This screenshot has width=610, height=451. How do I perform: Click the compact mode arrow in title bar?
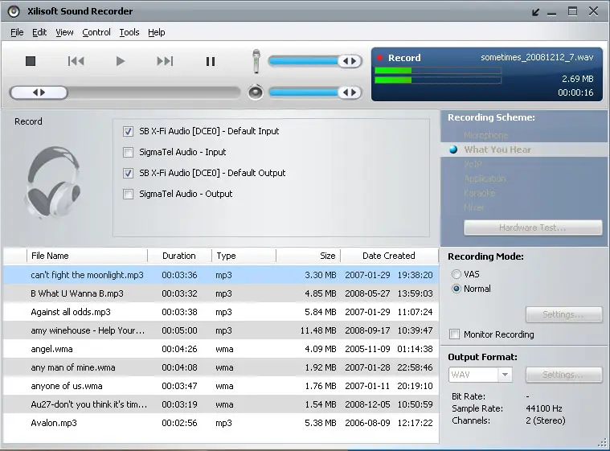(x=536, y=12)
